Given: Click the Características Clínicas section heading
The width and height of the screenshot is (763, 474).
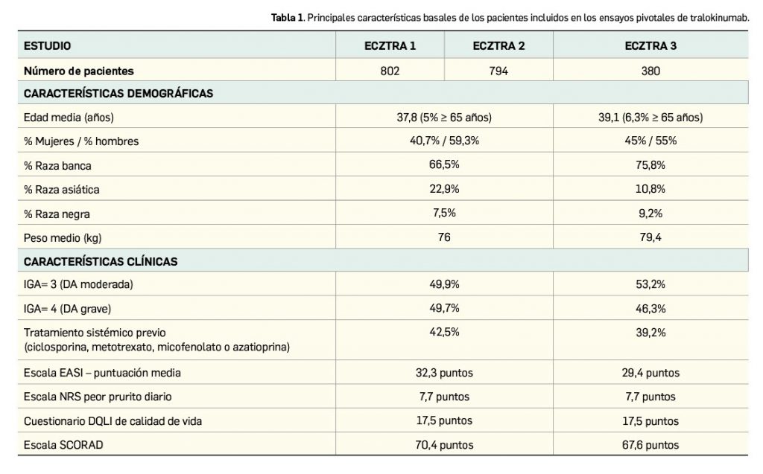Looking at the screenshot, I should [101, 262].
